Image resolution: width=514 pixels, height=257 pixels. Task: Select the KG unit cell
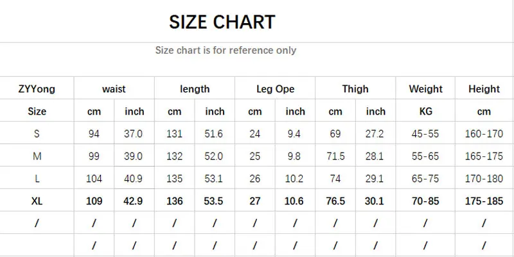click(x=425, y=111)
